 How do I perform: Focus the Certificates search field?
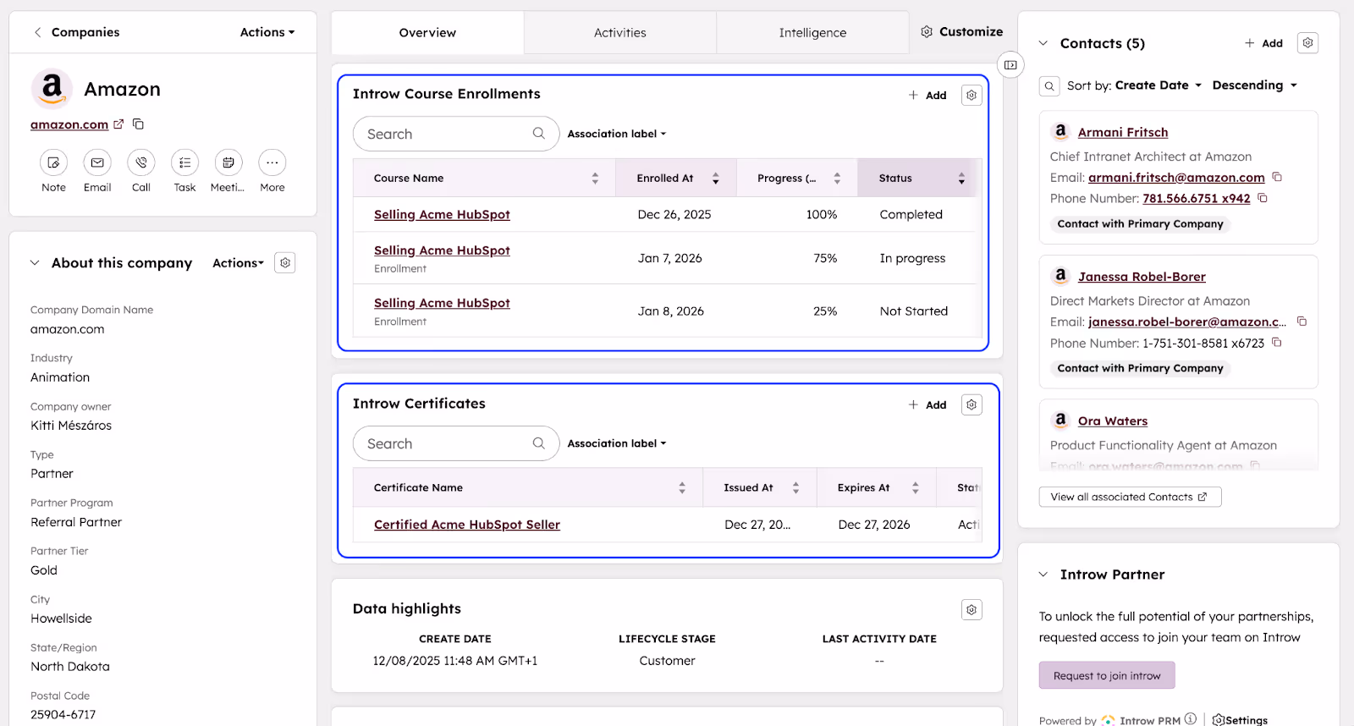(456, 443)
